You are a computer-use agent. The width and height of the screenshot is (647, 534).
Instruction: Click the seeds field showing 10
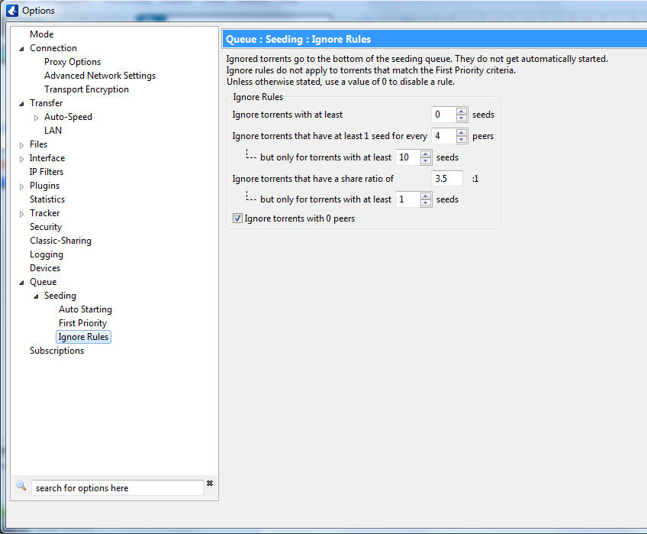[x=408, y=157]
